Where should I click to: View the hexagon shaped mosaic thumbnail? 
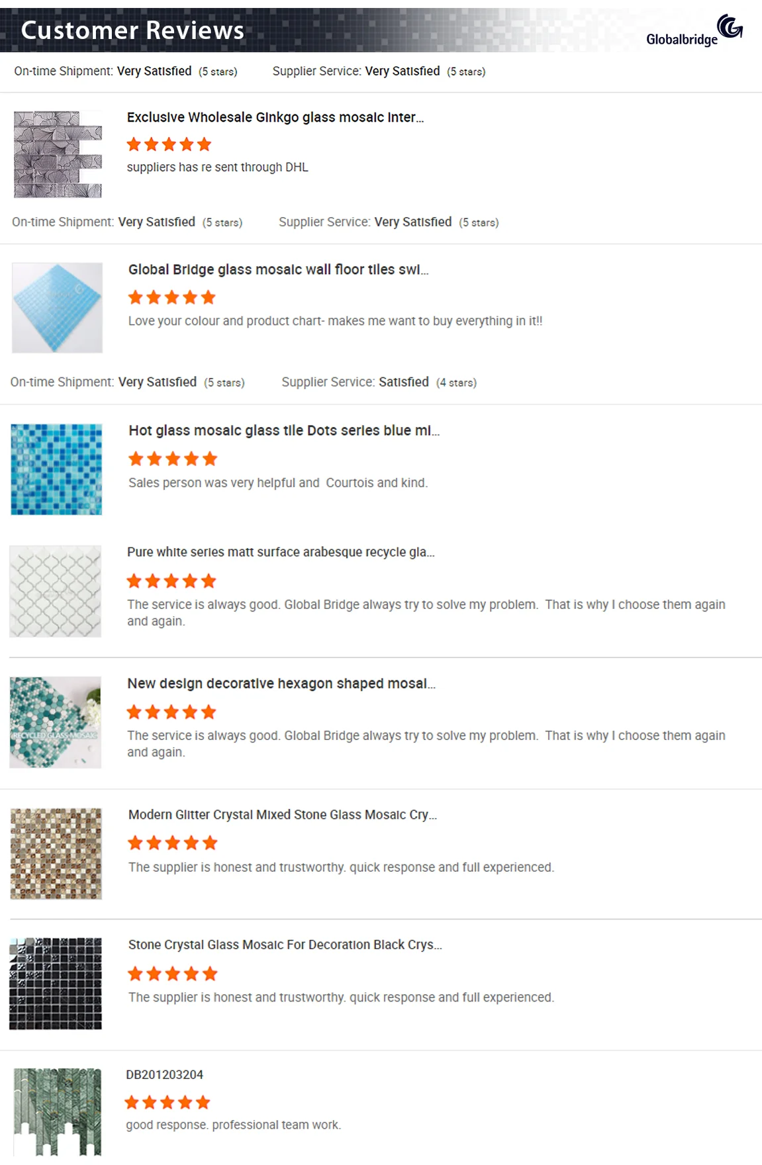(56, 722)
